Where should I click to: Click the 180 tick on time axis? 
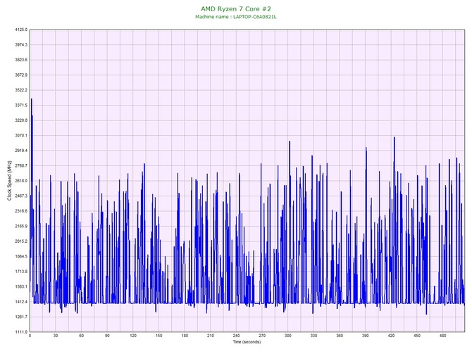click(185, 336)
